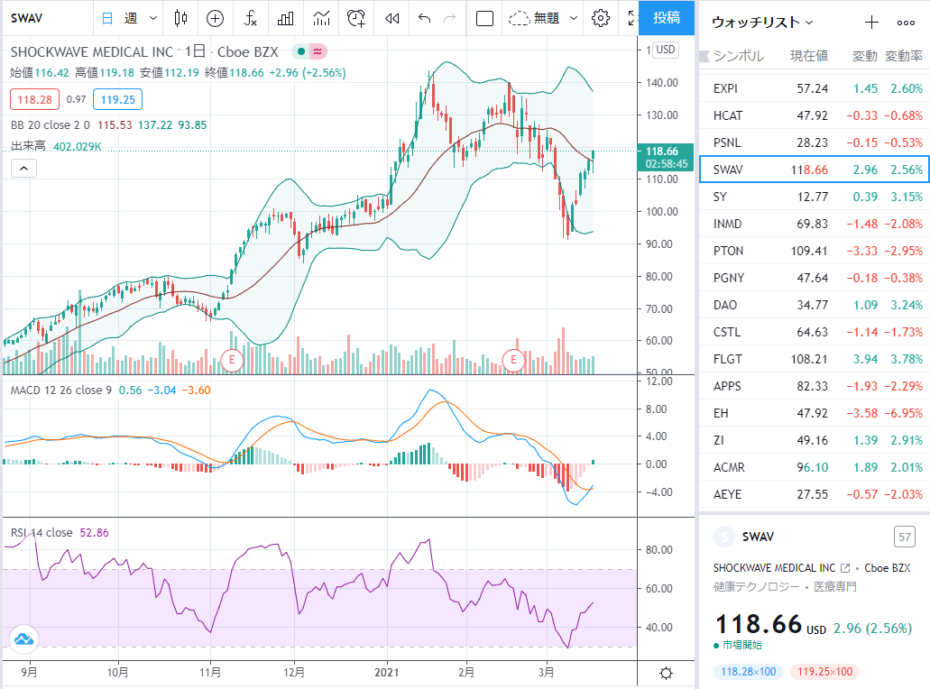The height and width of the screenshot is (689, 930).
Task: Click the 118.28 sell price button
Action: 34,99
